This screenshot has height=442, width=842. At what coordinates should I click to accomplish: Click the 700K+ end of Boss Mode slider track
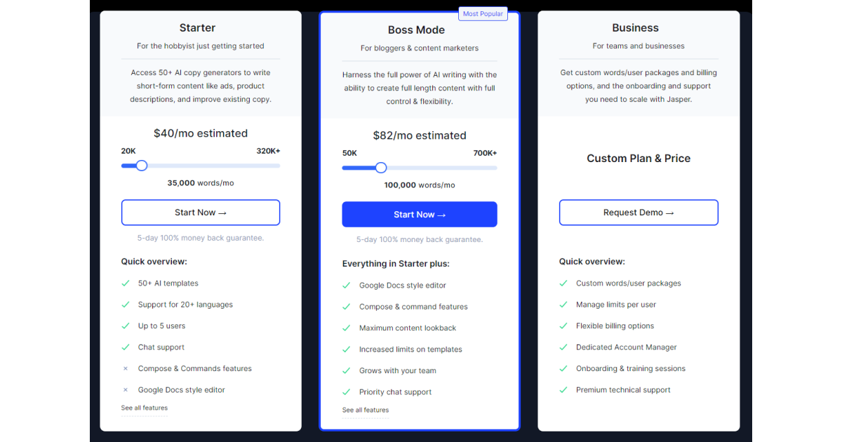click(x=494, y=168)
